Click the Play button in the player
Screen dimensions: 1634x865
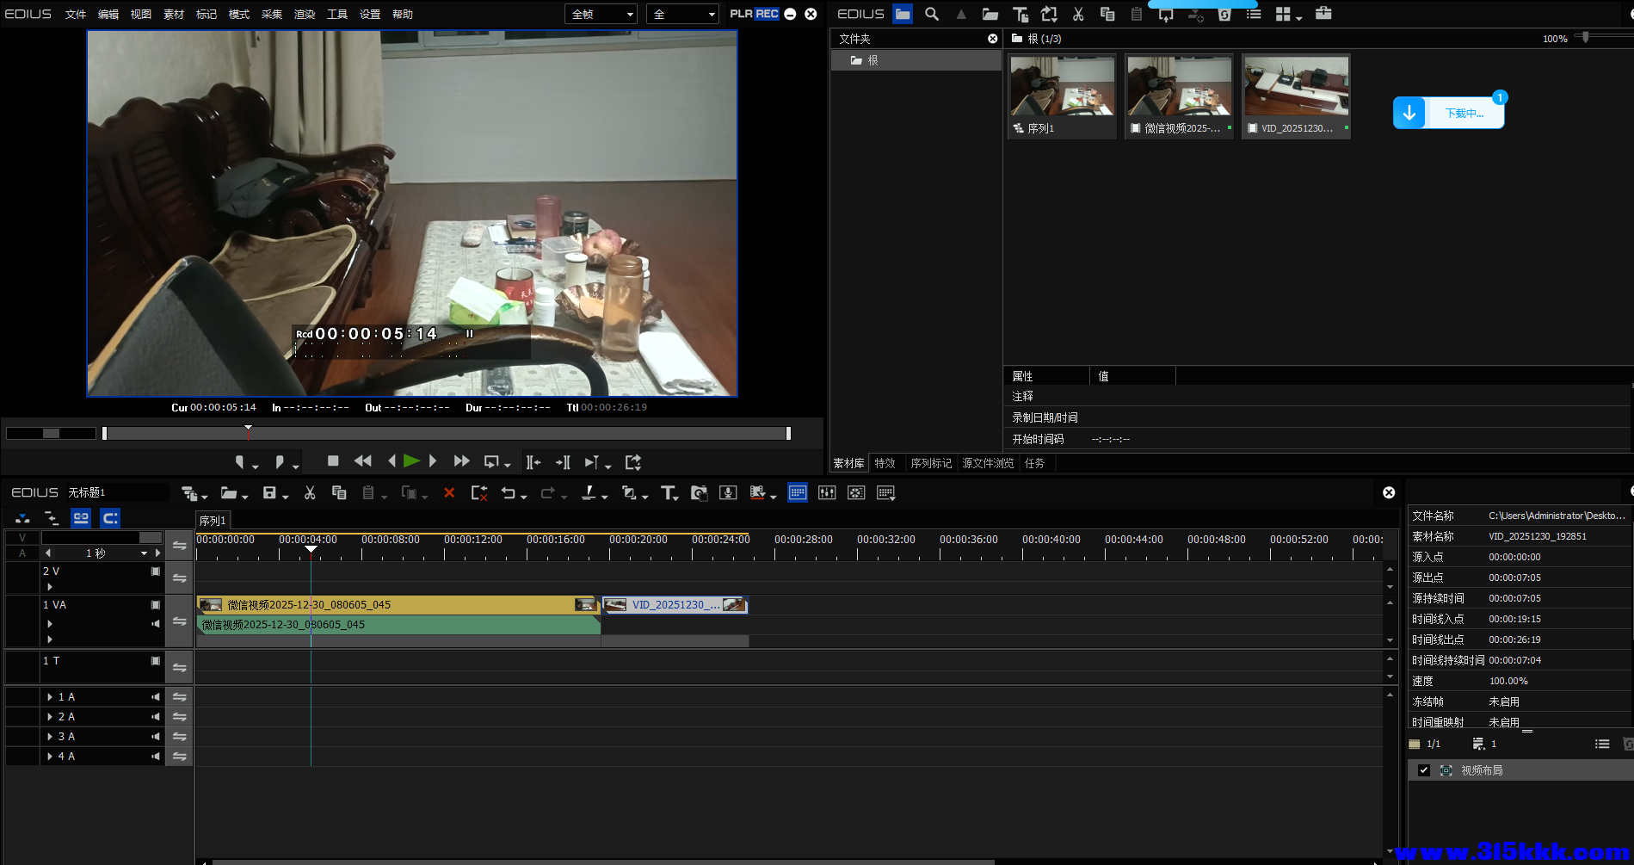tap(411, 461)
